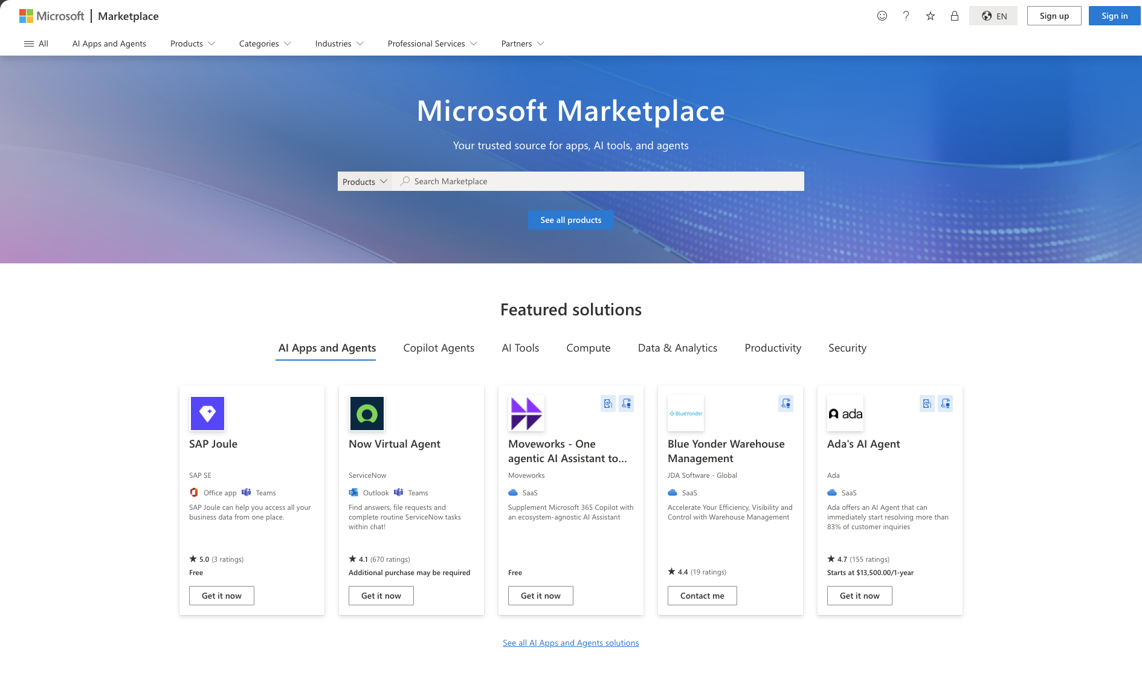Screen dimensions: 1142x679
Task: Open the EN language selector
Action: 993,16
